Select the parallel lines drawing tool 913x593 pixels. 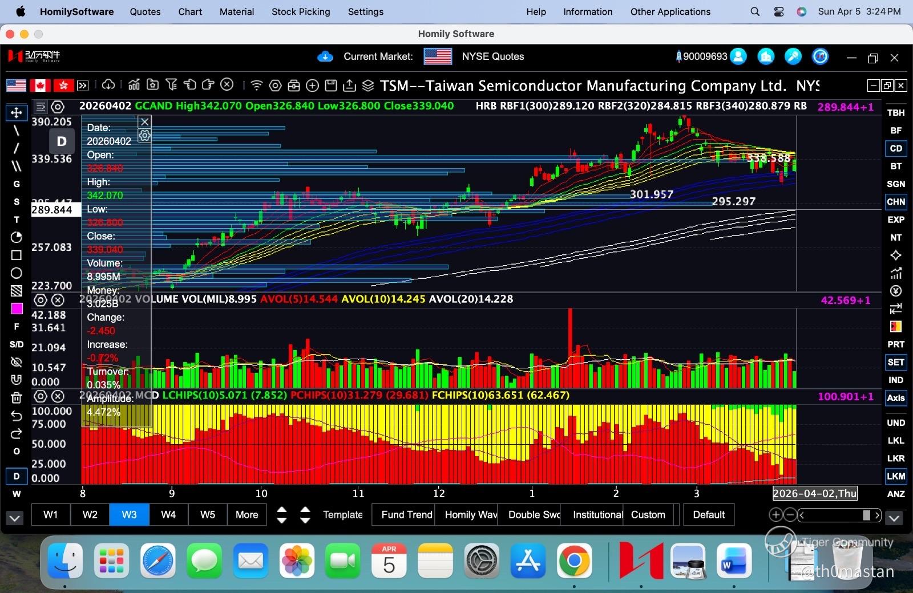coord(17,166)
